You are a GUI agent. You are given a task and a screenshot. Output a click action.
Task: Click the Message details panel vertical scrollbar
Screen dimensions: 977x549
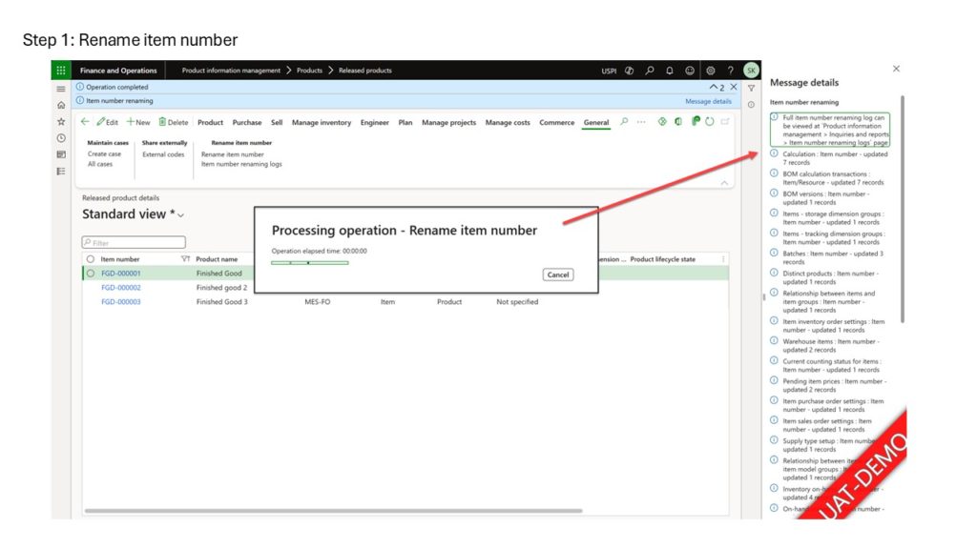point(903,209)
